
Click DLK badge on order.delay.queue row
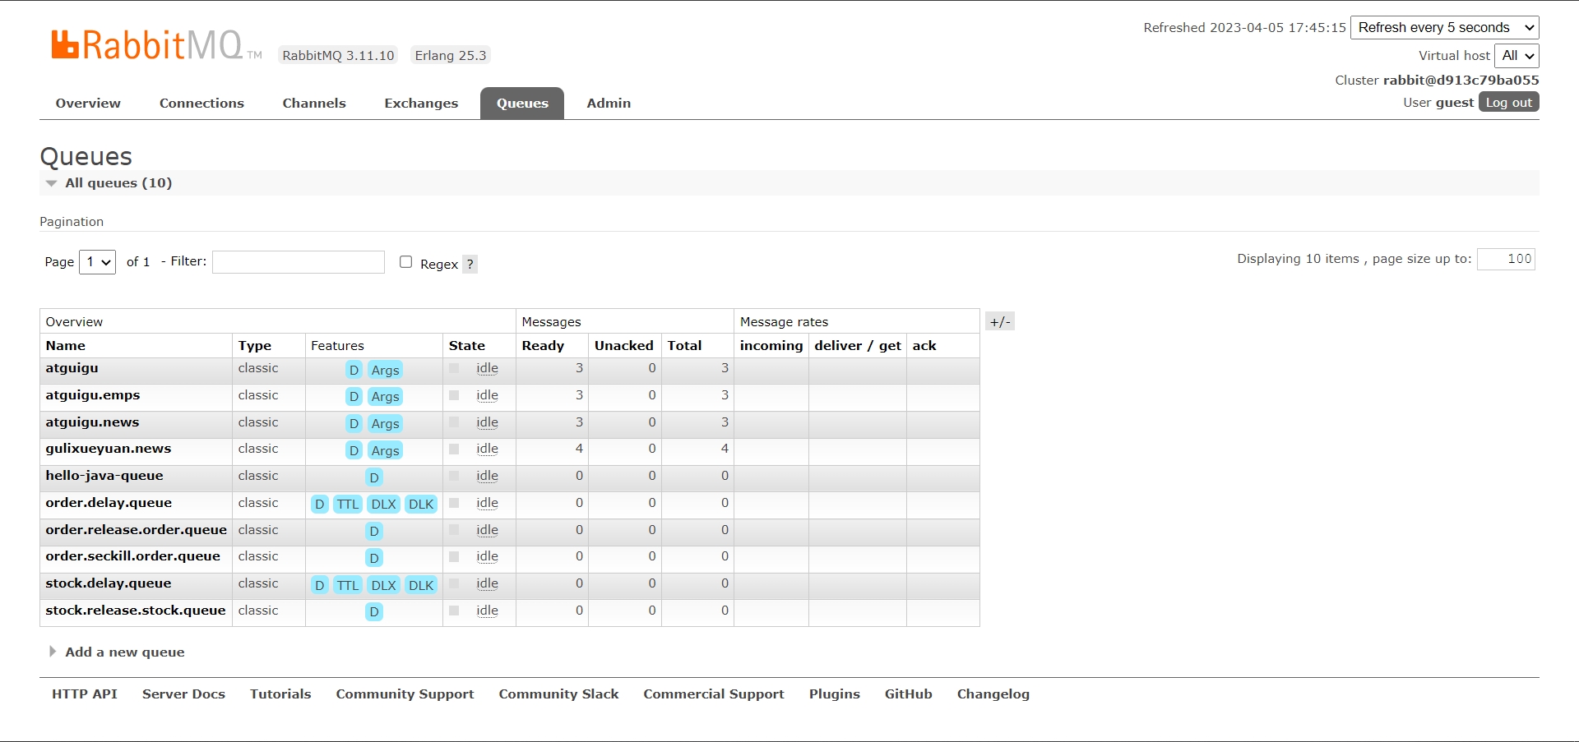click(421, 505)
